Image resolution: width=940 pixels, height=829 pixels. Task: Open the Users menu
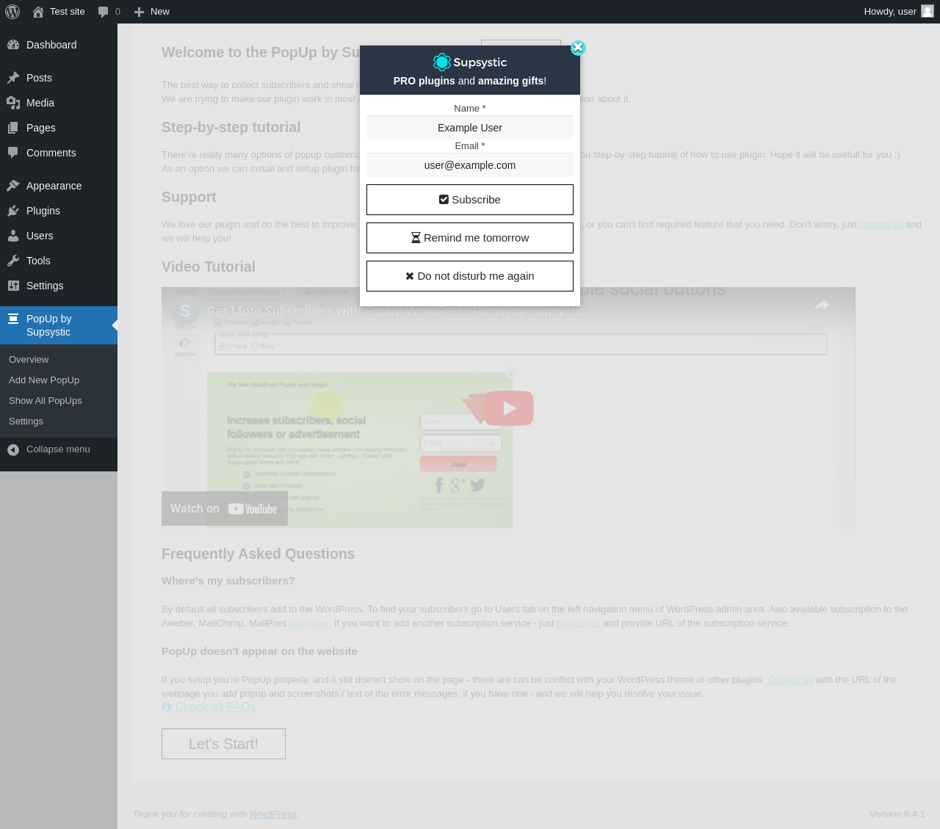click(x=59, y=236)
